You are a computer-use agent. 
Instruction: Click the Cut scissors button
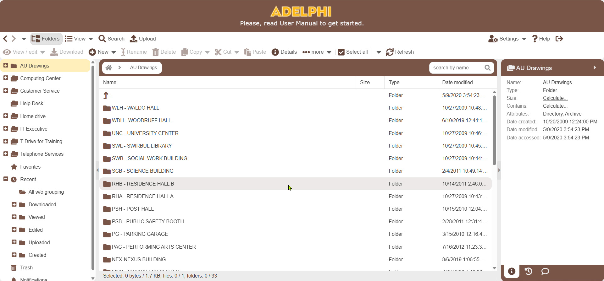point(223,52)
